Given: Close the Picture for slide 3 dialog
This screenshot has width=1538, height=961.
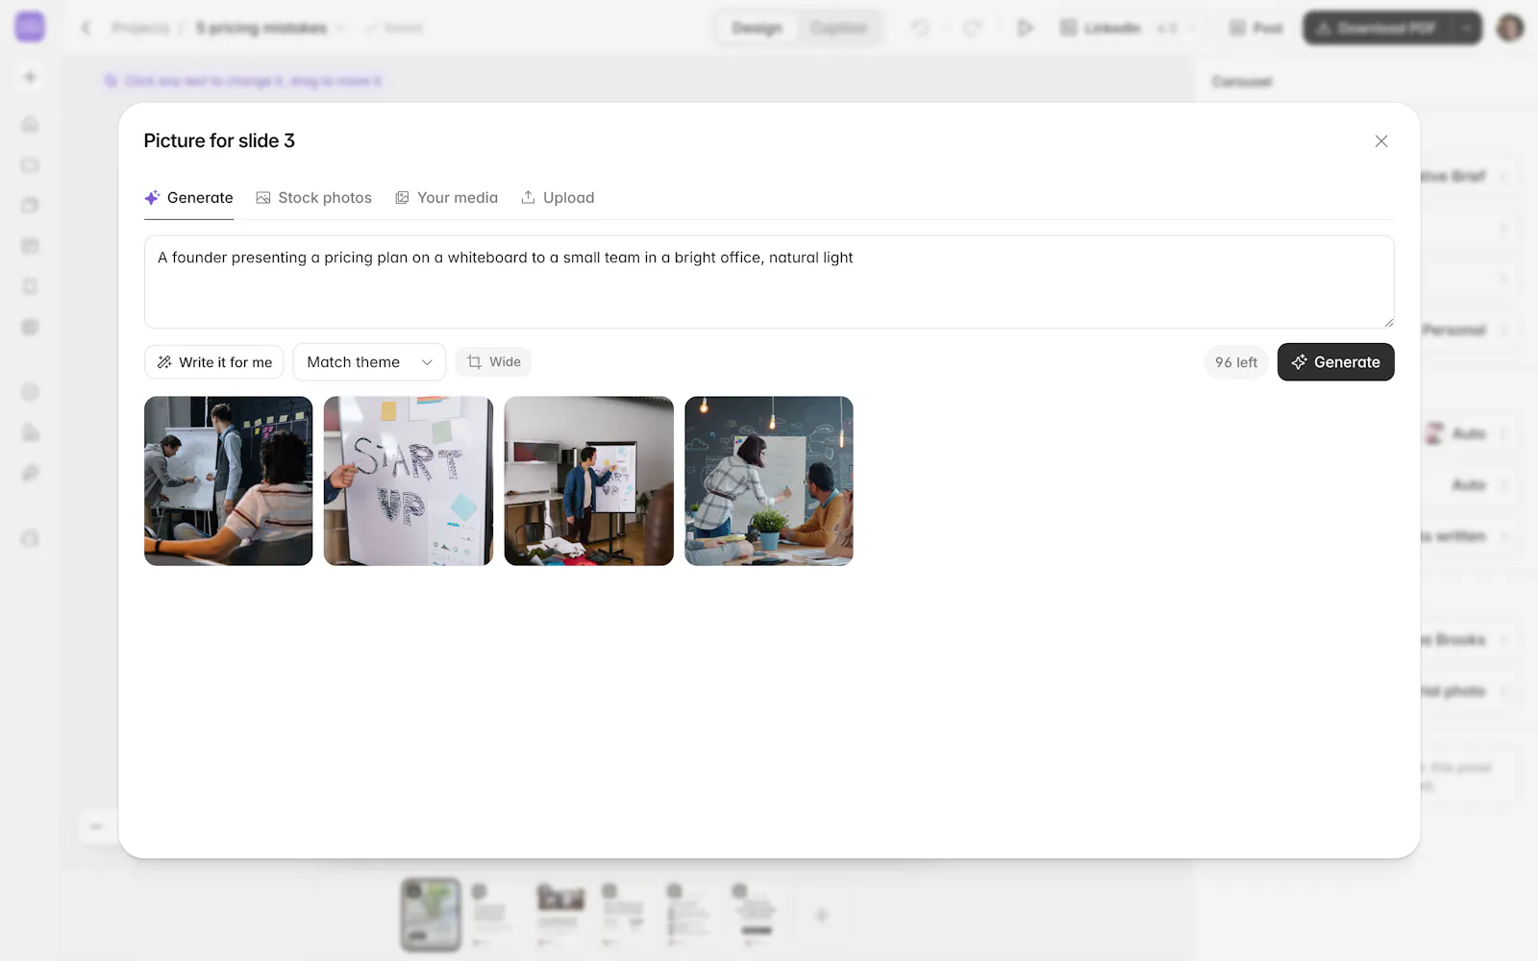Looking at the screenshot, I should 1381,141.
